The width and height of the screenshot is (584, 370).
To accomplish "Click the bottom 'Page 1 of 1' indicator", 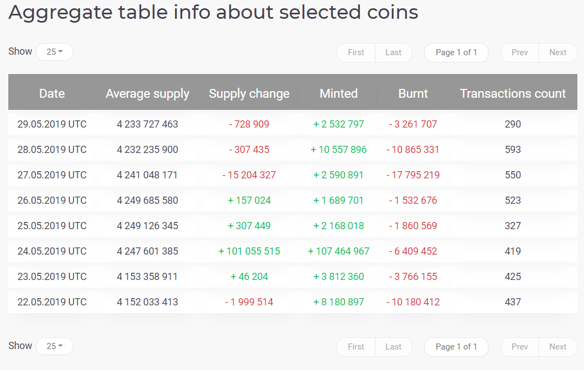I will [x=456, y=347].
